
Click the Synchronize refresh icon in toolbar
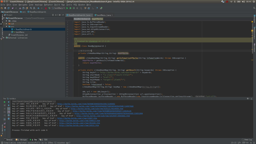8,8
